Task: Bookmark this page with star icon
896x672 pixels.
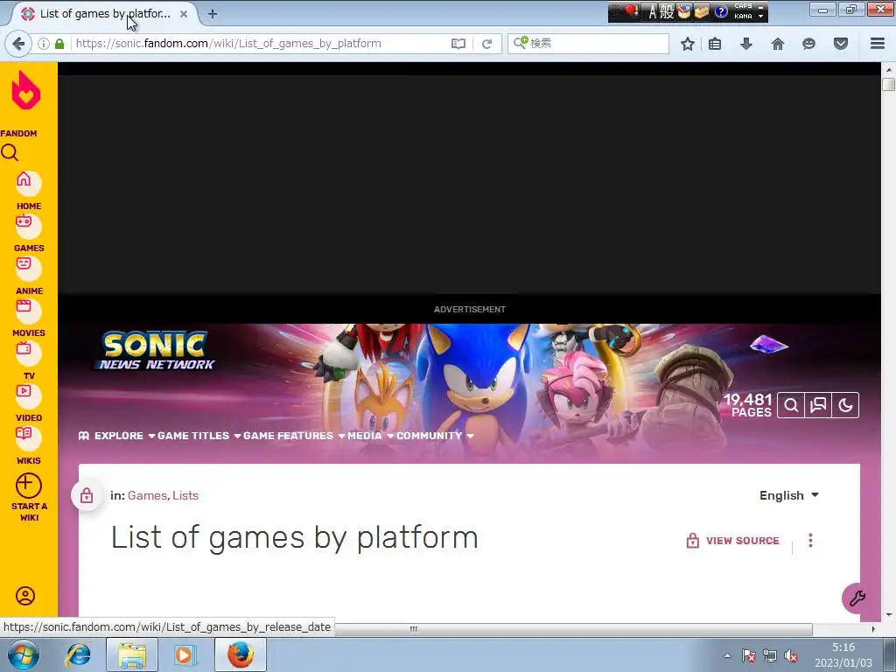Action: pyautogui.click(x=688, y=44)
